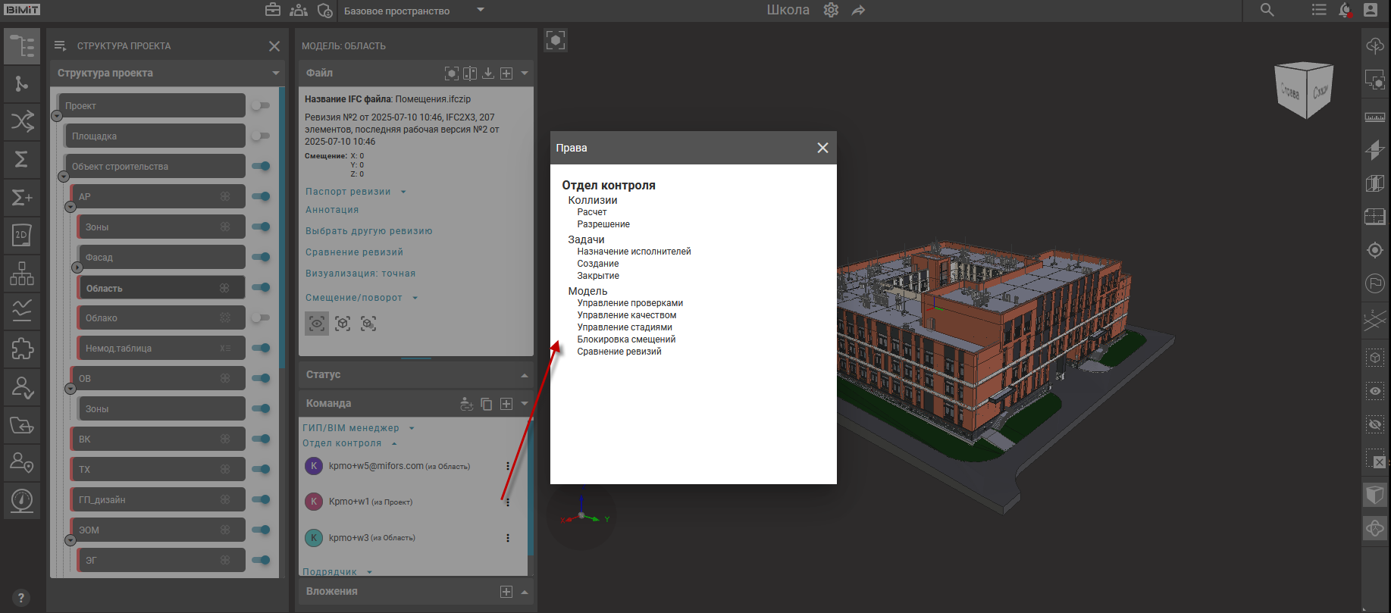This screenshot has width=1391, height=613.
Task: Open the 2D drawing tool in left sidebar
Action: click(22, 235)
